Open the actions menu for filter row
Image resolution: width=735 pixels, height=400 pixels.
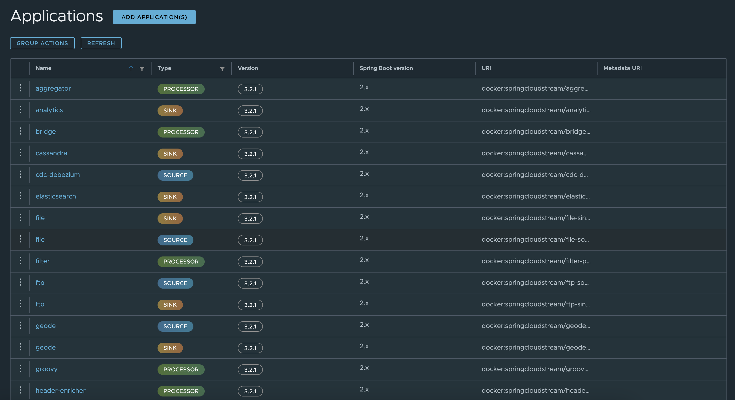(21, 261)
